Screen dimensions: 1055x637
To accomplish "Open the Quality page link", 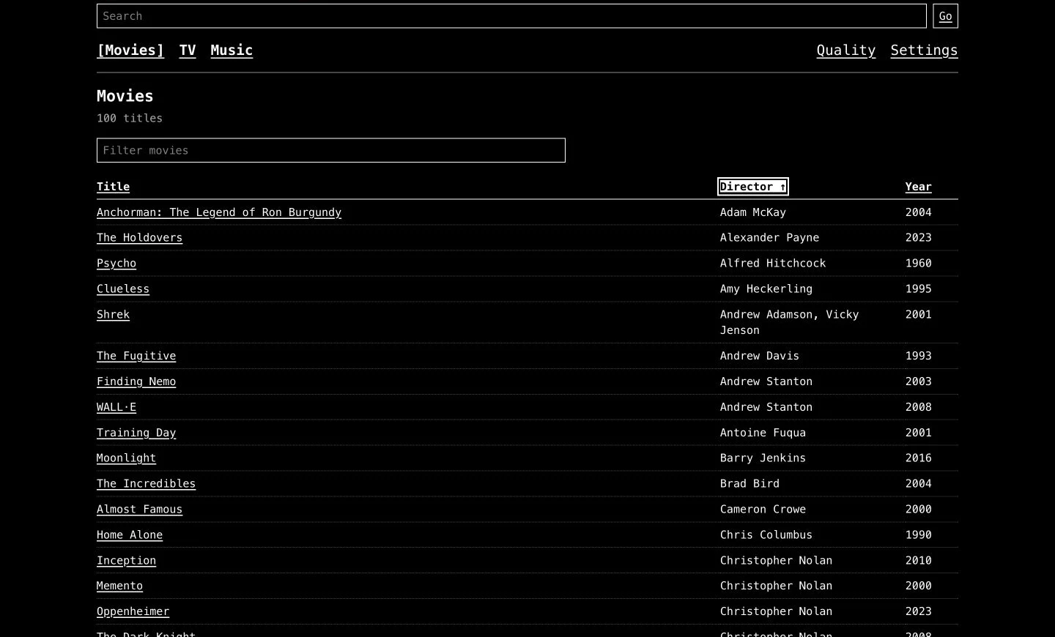I will [846, 51].
